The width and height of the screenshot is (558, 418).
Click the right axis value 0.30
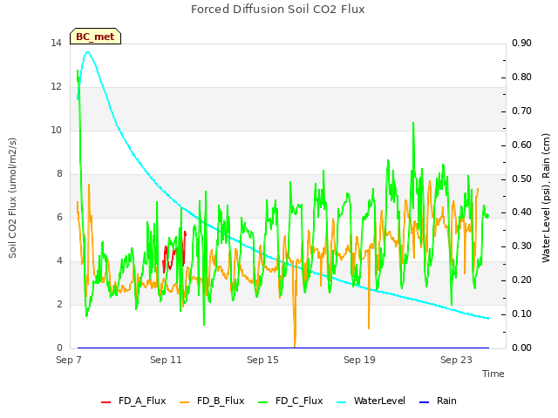tap(521, 246)
